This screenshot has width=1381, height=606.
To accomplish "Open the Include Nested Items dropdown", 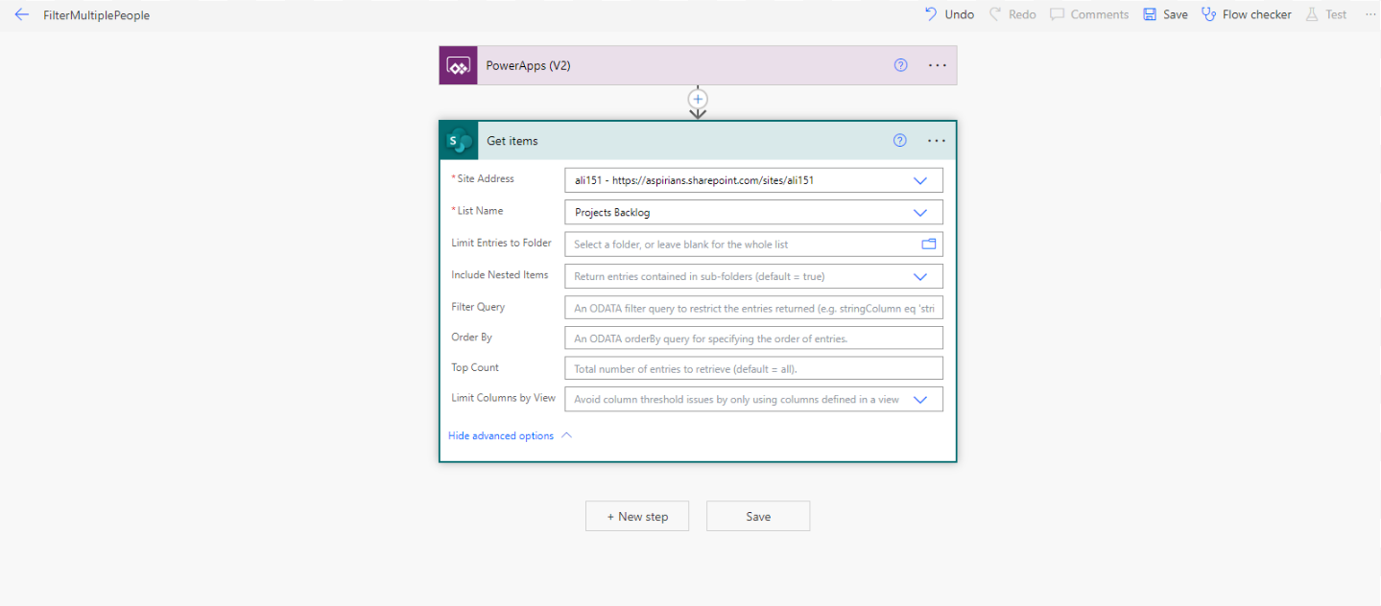I will 920,276.
